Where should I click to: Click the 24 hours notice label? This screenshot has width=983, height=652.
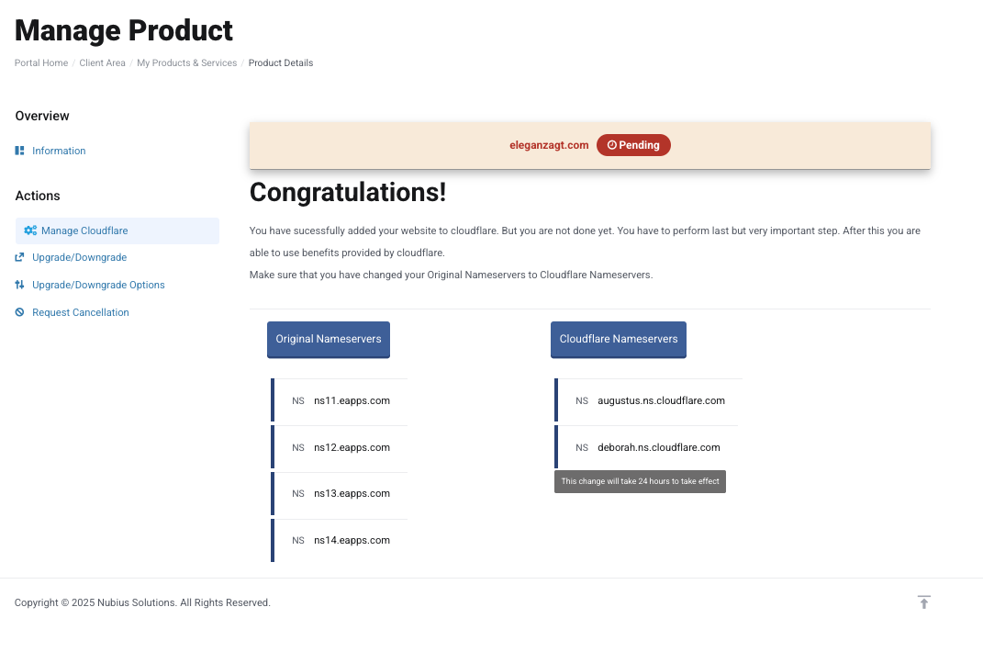pyautogui.click(x=640, y=481)
